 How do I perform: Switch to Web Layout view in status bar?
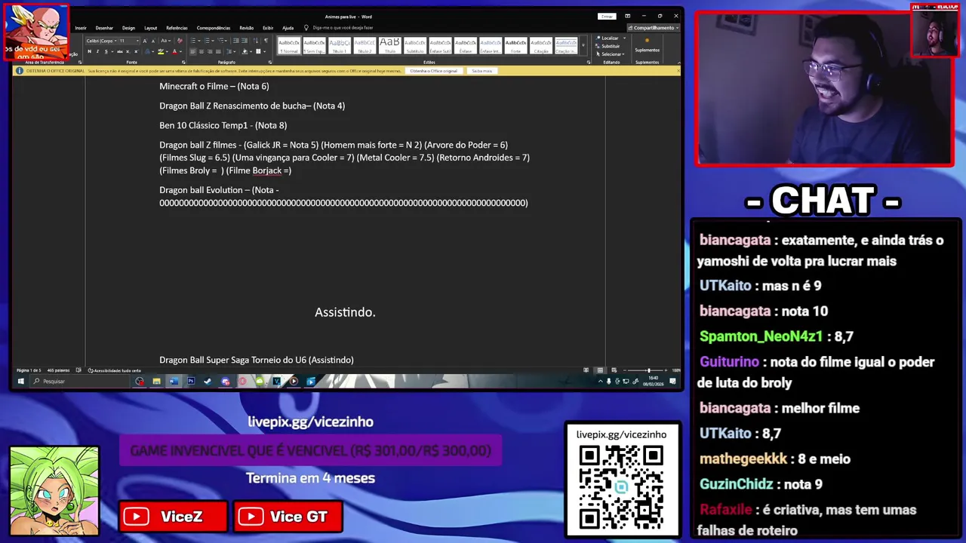(614, 370)
